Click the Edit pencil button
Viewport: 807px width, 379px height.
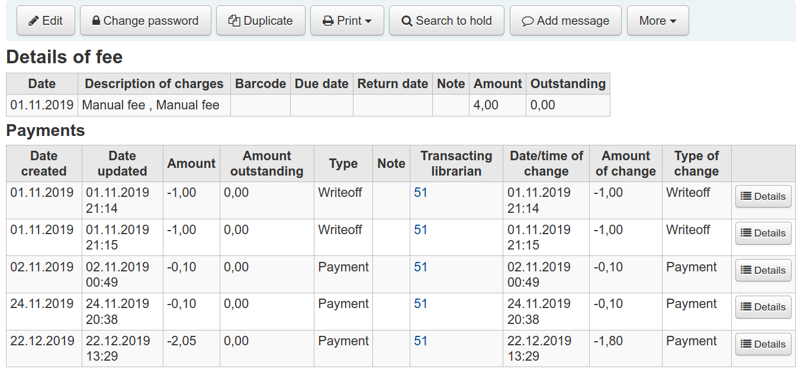(46, 21)
